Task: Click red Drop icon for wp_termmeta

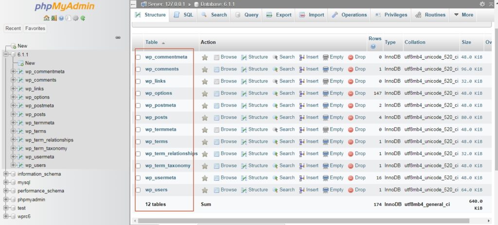Action: pos(351,130)
